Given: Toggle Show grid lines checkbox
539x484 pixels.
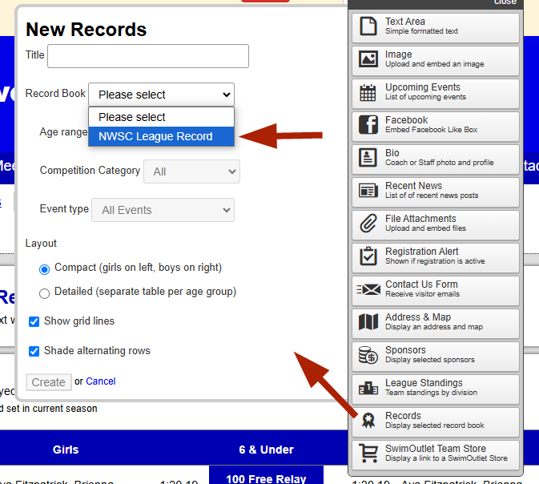Looking at the screenshot, I should coord(34,321).
